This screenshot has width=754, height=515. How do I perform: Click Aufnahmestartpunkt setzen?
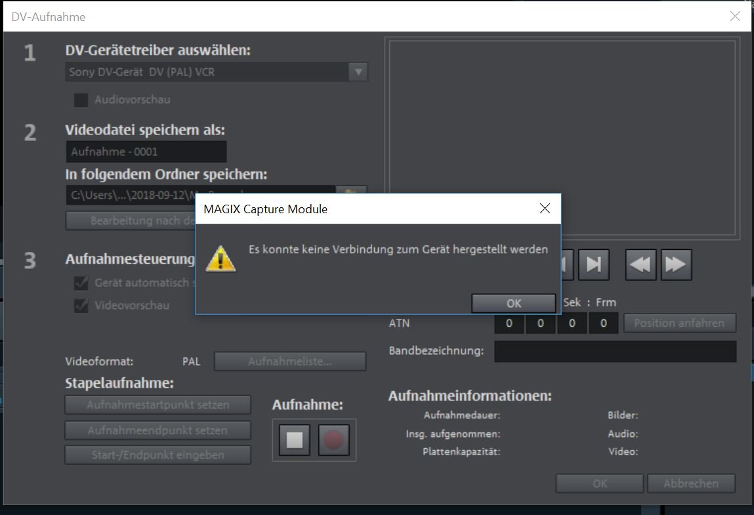(157, 405)
